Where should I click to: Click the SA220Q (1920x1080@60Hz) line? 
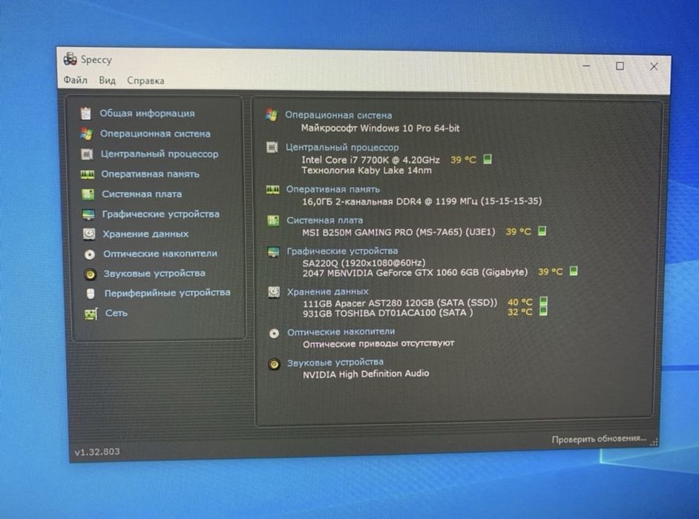(364, 263)
